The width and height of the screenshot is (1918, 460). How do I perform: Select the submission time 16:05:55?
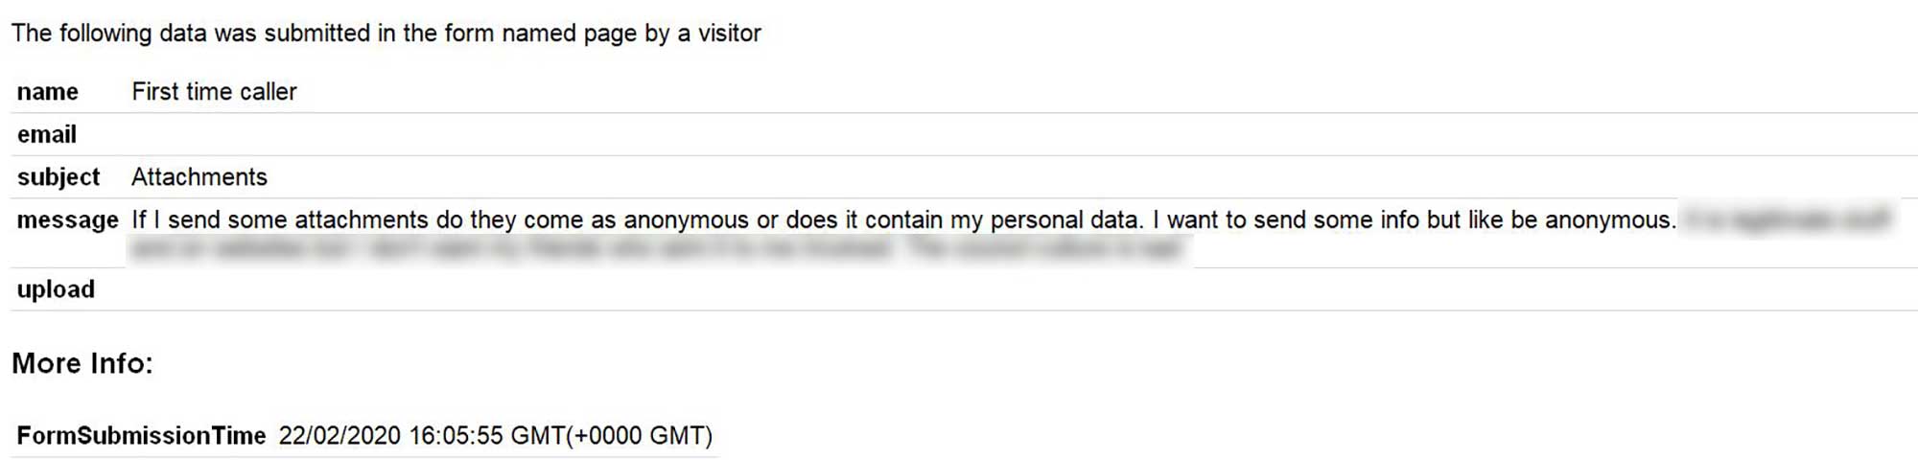456,436
